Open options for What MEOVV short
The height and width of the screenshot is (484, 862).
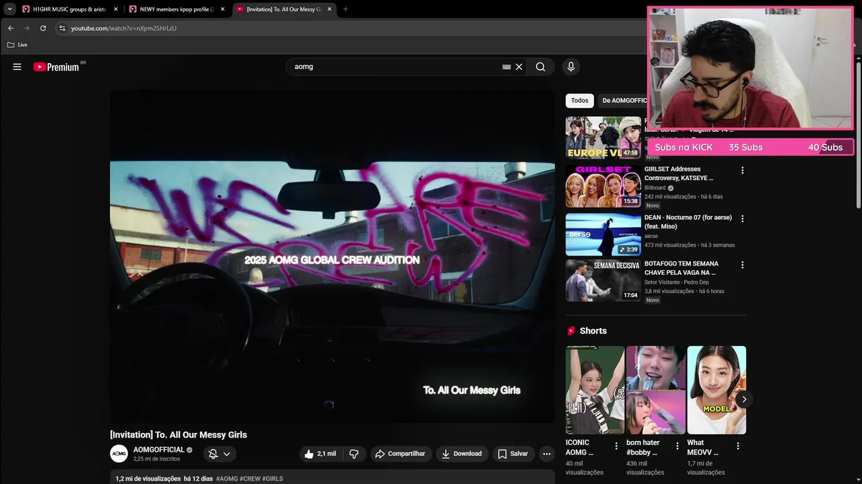click(737, 446)
